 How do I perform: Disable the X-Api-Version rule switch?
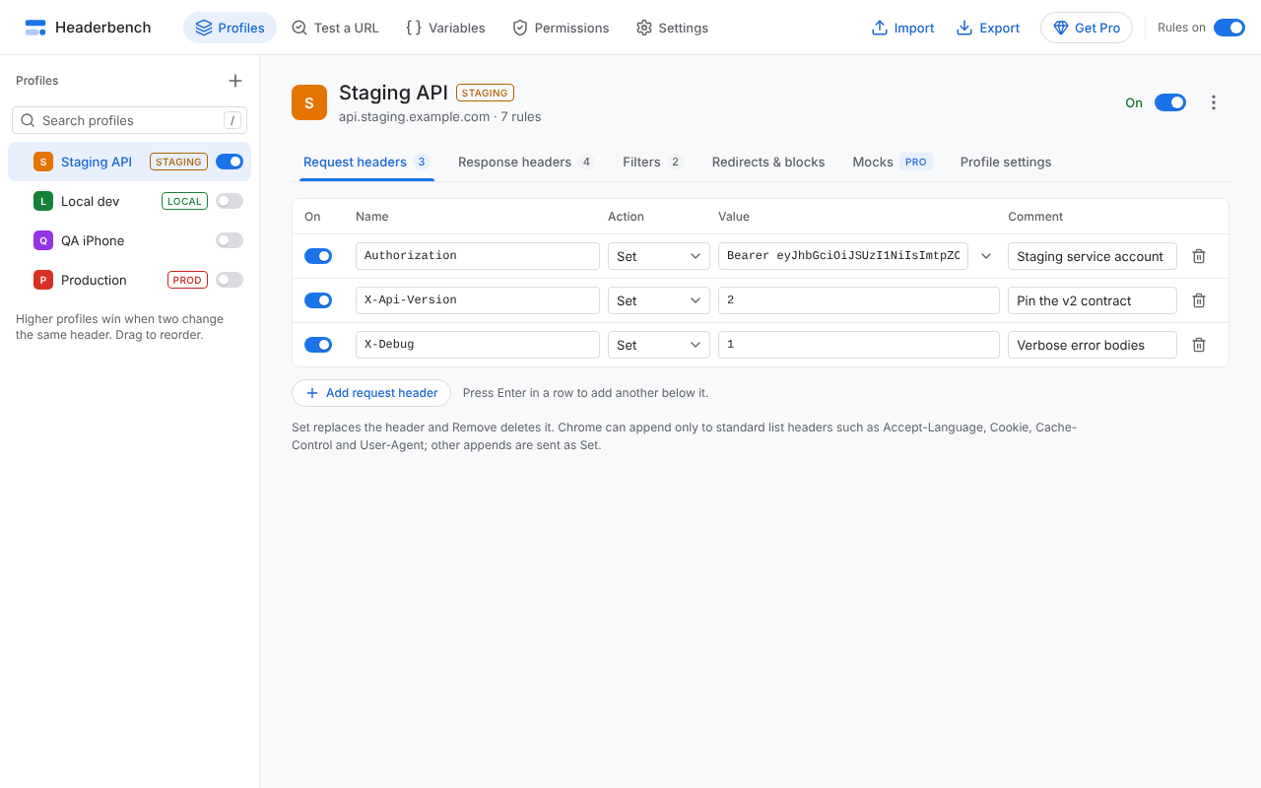318,300
